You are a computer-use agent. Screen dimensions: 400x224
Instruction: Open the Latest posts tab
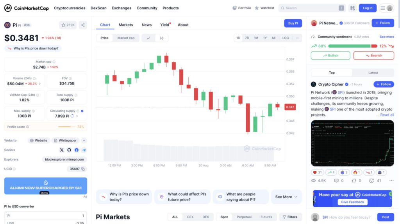[x=373, y=72]
